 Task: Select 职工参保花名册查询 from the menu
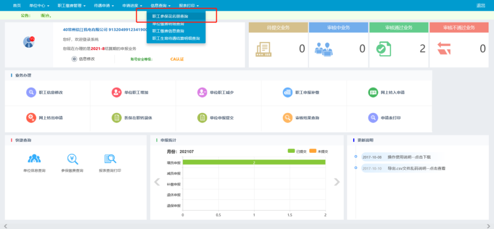click(170, 16)
